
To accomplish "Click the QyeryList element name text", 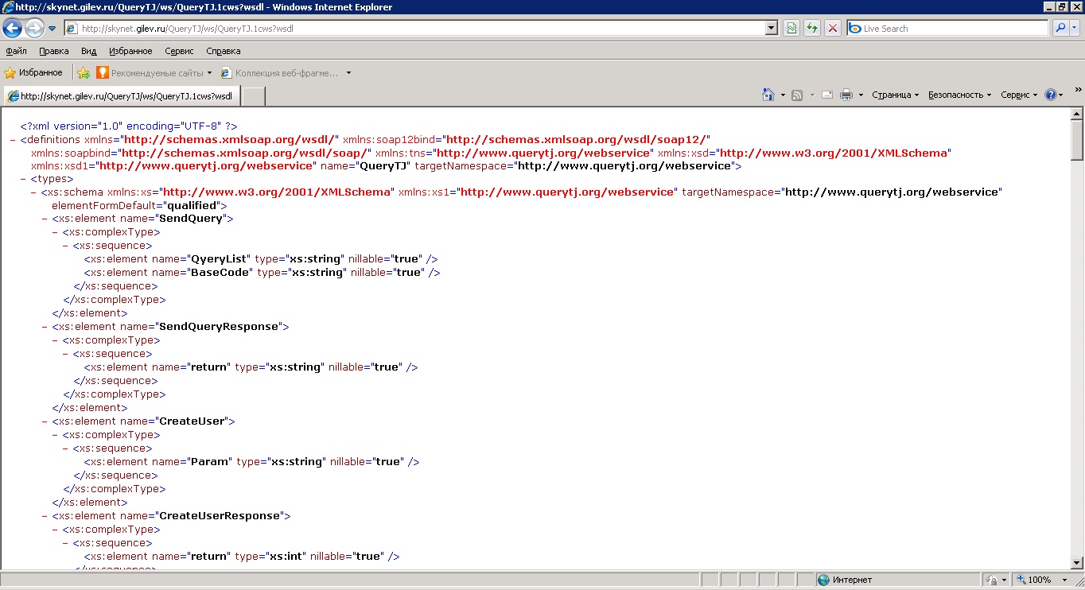I will [220, 259].
